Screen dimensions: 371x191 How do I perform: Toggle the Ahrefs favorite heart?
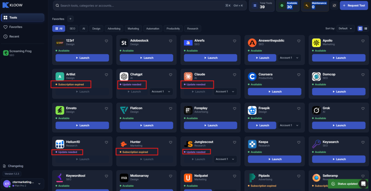point(235,41)
